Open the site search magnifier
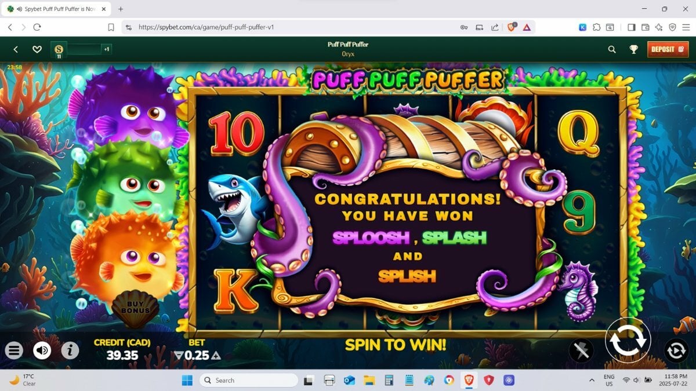 point(612,50)
